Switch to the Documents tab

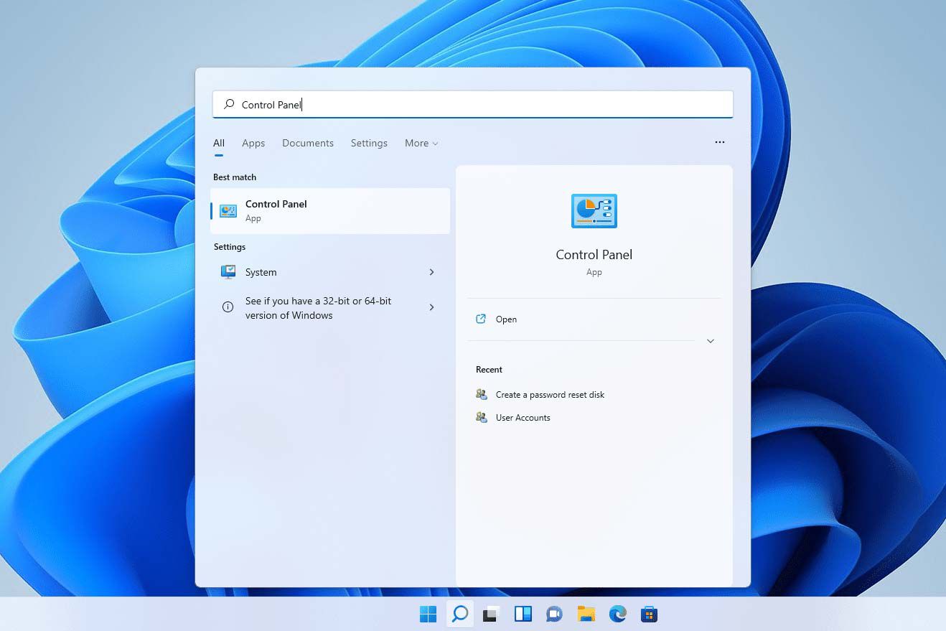[x=307, y=143]
